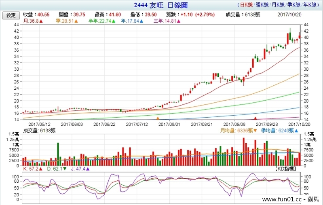This screenshot has width=323, height=205.
Task: Click the green down arrow beside D: 62.1
Action: (65, 169)
